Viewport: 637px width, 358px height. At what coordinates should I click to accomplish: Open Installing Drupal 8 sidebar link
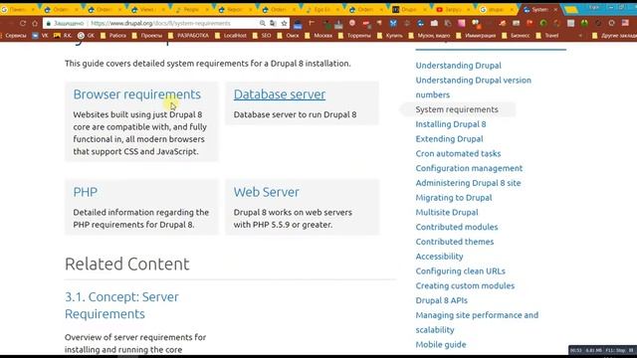pyautogui.click(x=451, y=124)
